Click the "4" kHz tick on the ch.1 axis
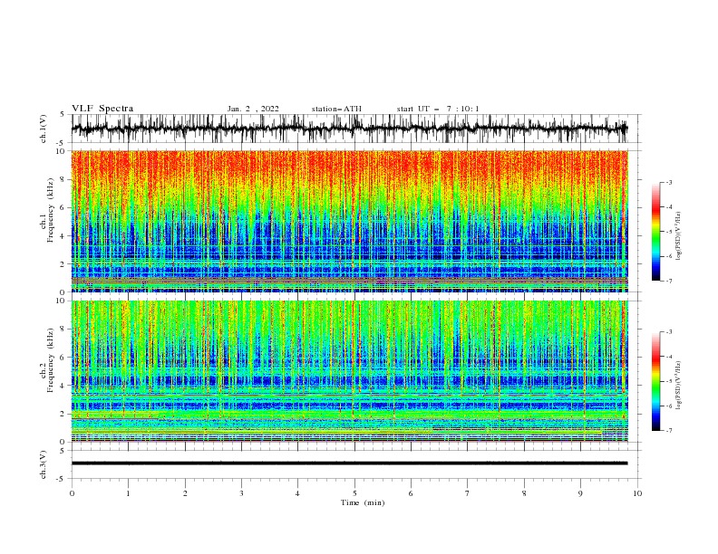718x554 pixels. (63, 236)
